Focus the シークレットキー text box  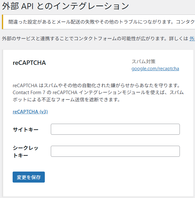click(115, 151)
